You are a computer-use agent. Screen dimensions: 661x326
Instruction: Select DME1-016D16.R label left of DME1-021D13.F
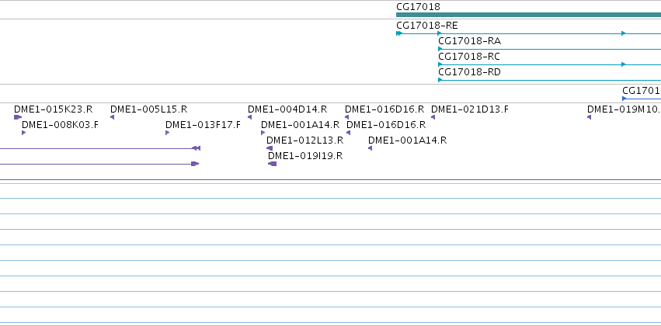[384, 109]
